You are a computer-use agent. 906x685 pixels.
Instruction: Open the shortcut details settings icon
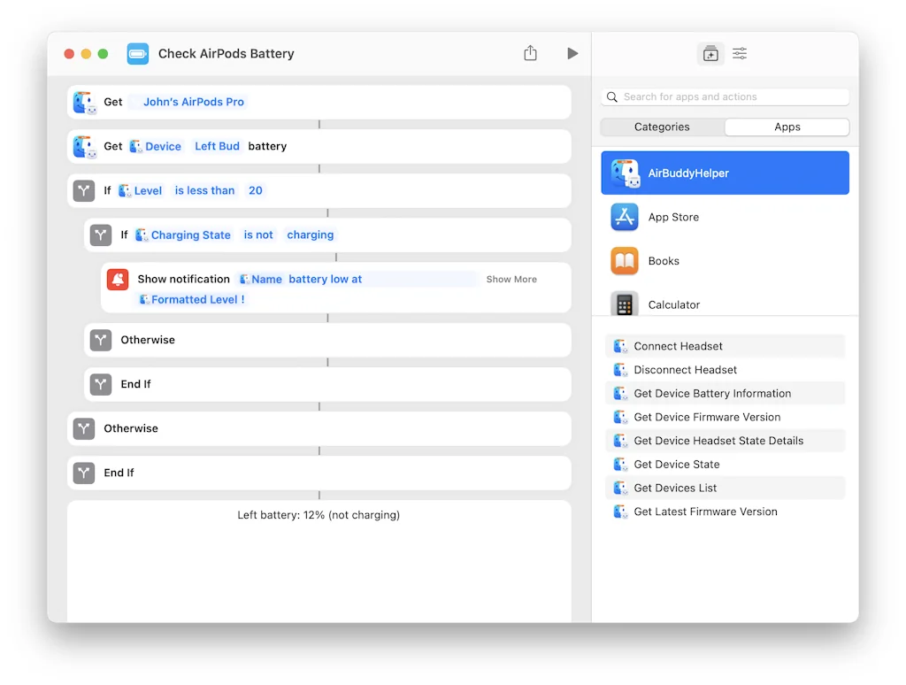pyautogui.click(x=740, y=54)
